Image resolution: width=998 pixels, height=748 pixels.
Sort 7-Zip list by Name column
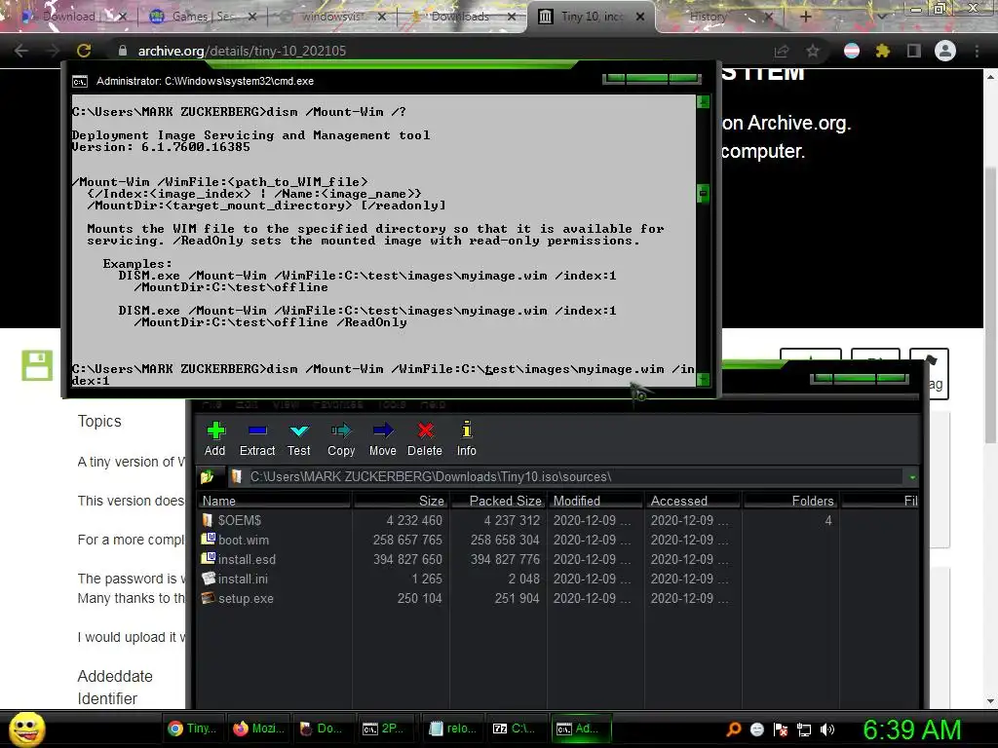[274, 502]
